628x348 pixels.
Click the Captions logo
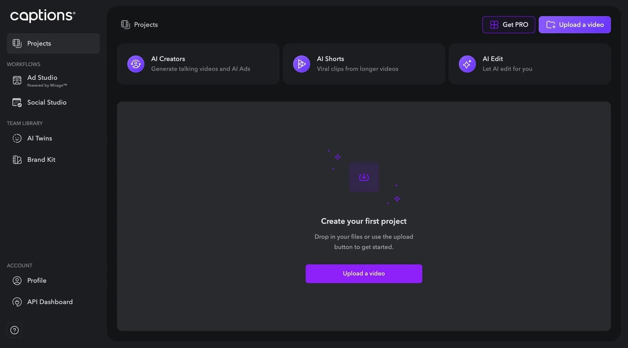click(43, 15)
